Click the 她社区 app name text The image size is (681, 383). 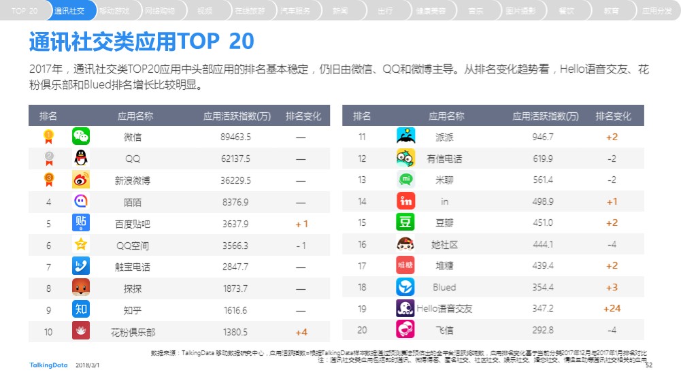(444, 244)
